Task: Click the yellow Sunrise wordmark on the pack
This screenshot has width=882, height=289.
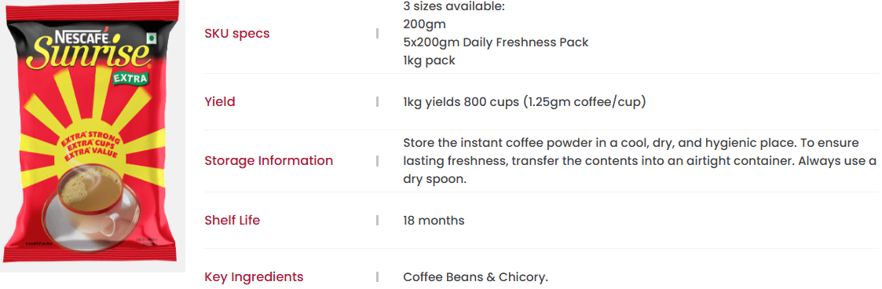Action: coord(90,55)
